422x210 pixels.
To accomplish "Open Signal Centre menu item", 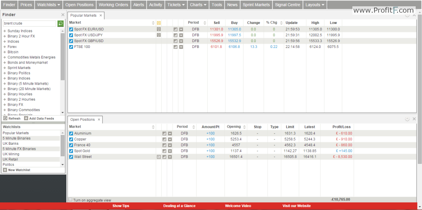I will pos(287,5).
